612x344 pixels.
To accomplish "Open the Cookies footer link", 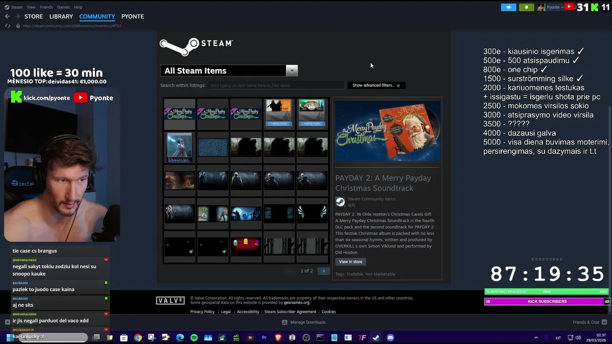I will tap(328, 312).
